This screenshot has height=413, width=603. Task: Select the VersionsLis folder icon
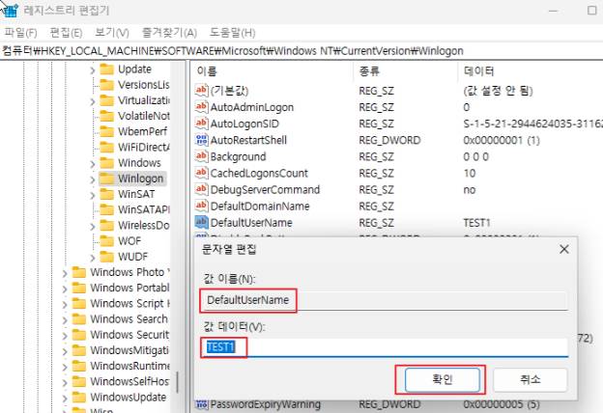(x=107, y=85)
